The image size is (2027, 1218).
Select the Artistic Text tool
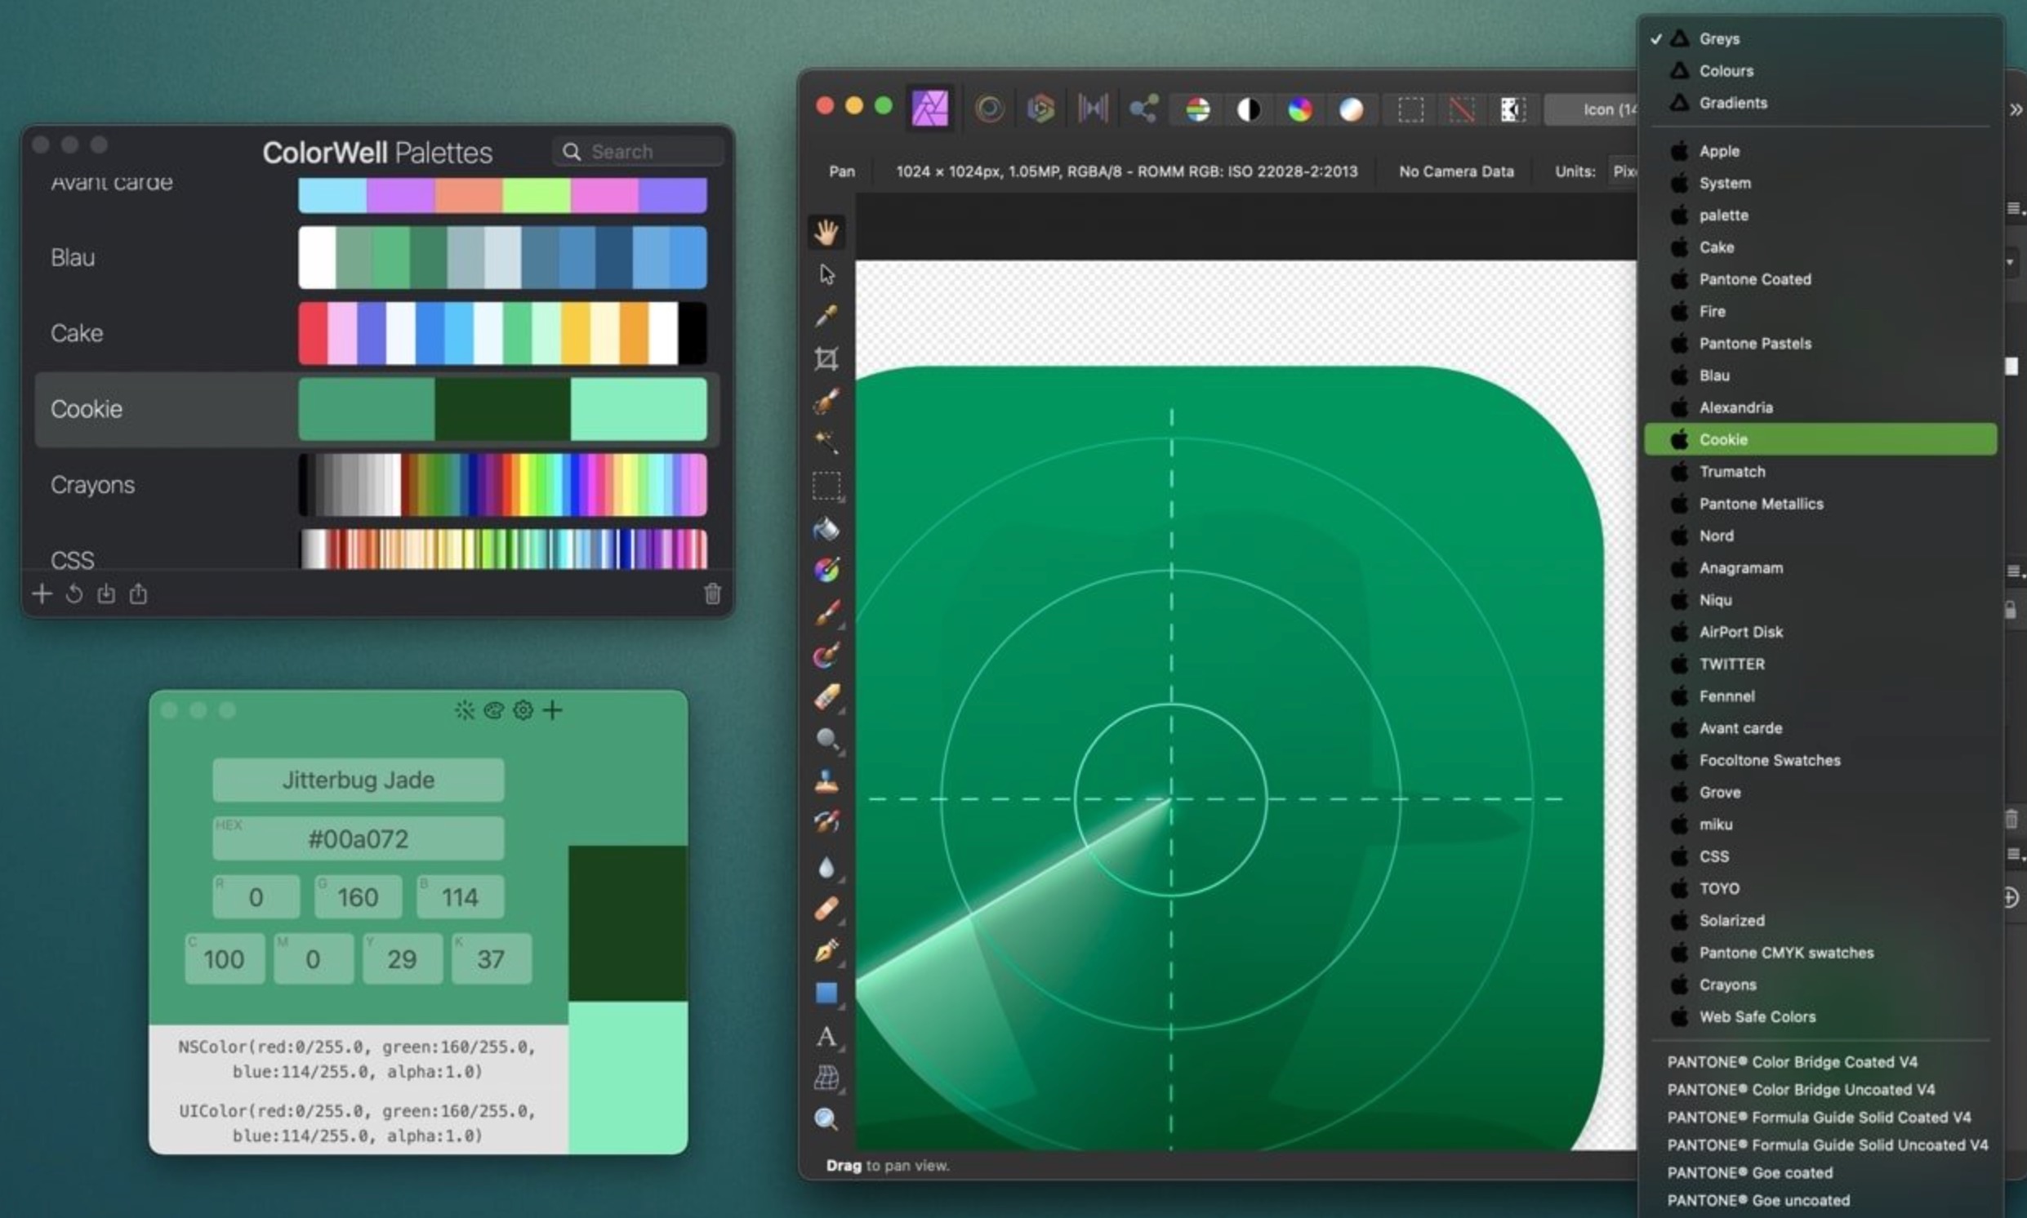[x=826, y=1036]
